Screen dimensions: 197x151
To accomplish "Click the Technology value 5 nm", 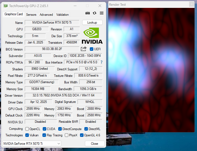I will (x=35, y=36).
